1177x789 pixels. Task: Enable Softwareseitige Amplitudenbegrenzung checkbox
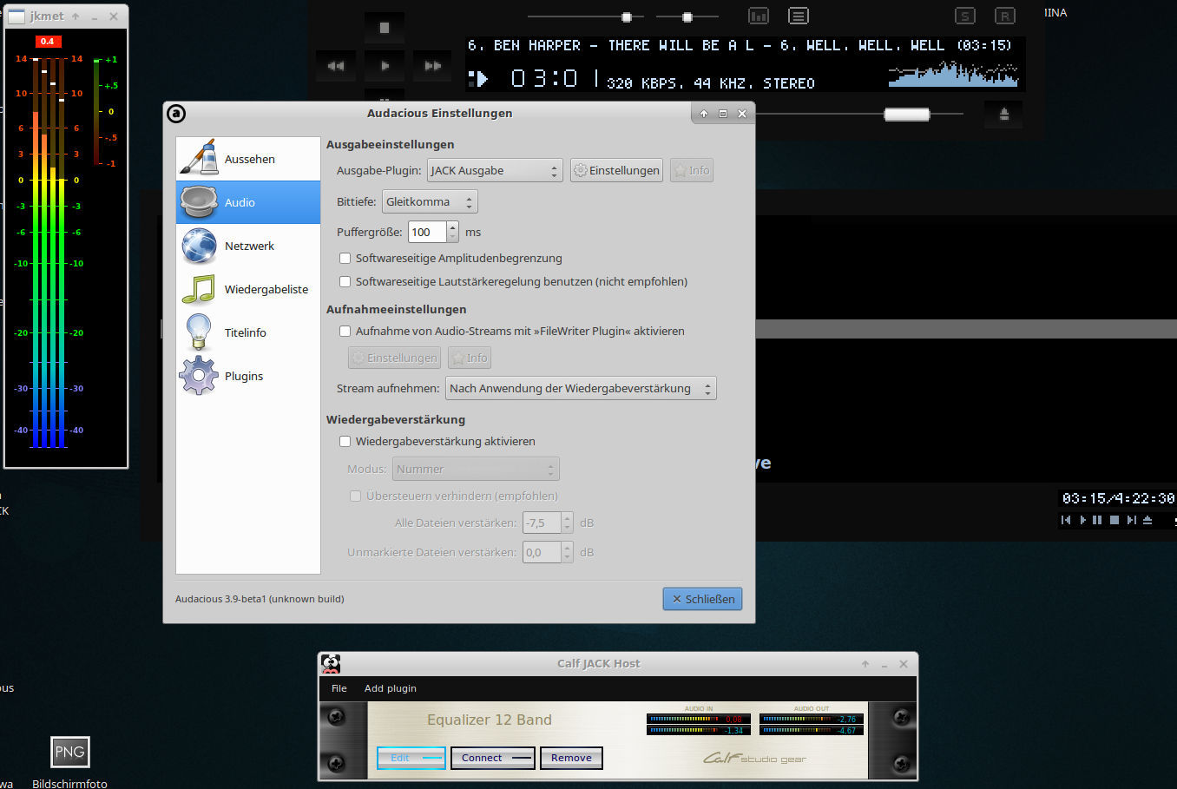tap(345, 259)
